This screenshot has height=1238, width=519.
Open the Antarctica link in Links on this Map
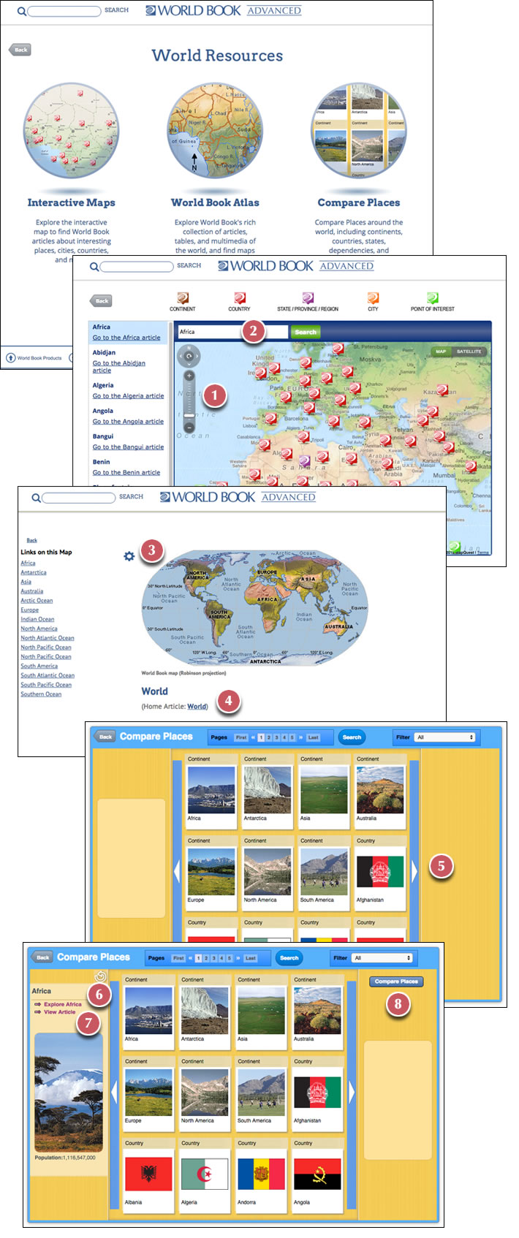coord(34,572)
